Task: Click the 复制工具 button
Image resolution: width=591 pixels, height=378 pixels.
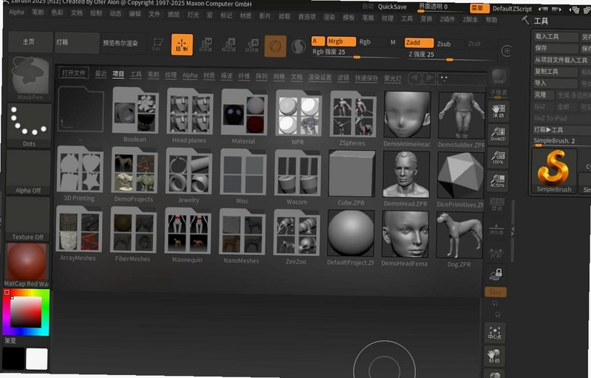Action: pos(556,72)
